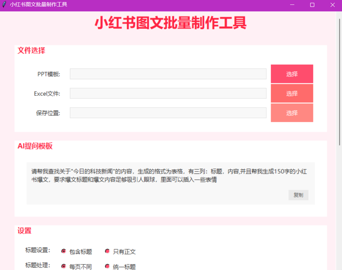This screenshot has width=342, height=270.
Task: Focus the PPT模板 path input field
Action: coord(168,74)
